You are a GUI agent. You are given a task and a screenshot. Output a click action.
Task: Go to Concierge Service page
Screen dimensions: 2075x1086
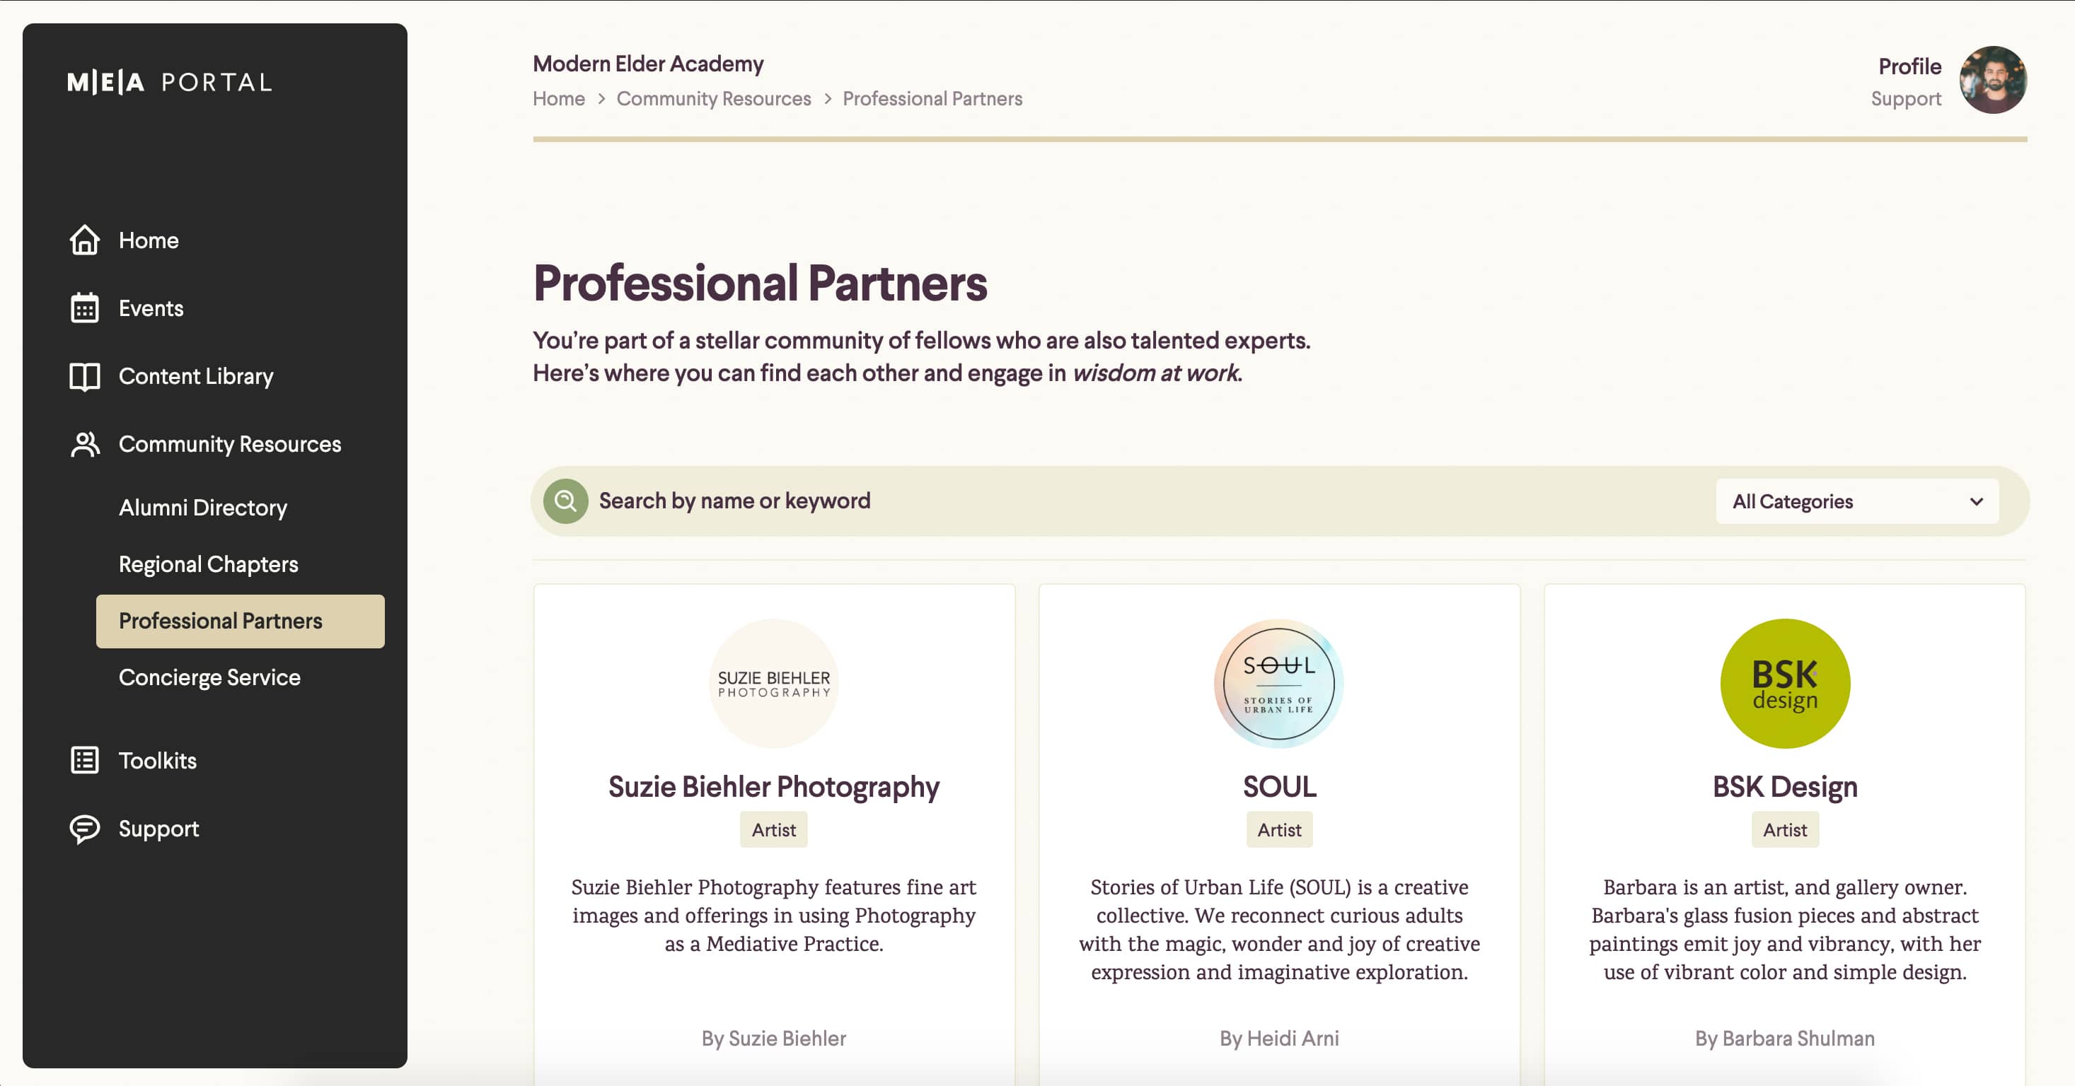(x=209, y=678)
